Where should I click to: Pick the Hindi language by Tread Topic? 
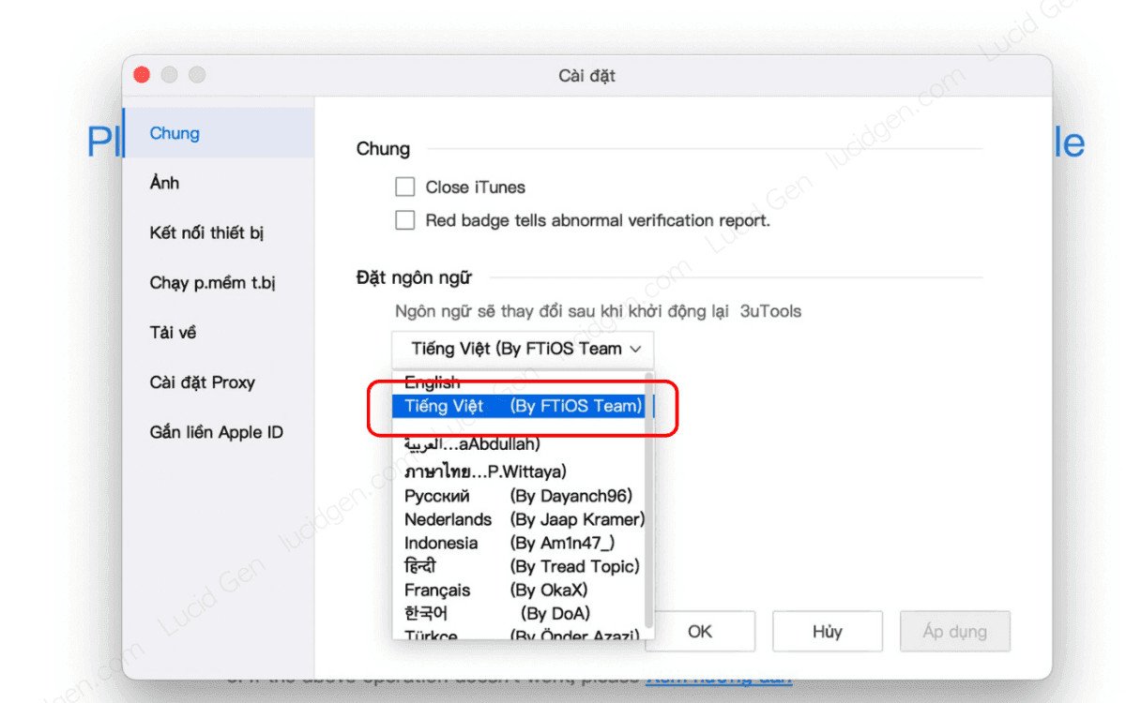(519, 566)
